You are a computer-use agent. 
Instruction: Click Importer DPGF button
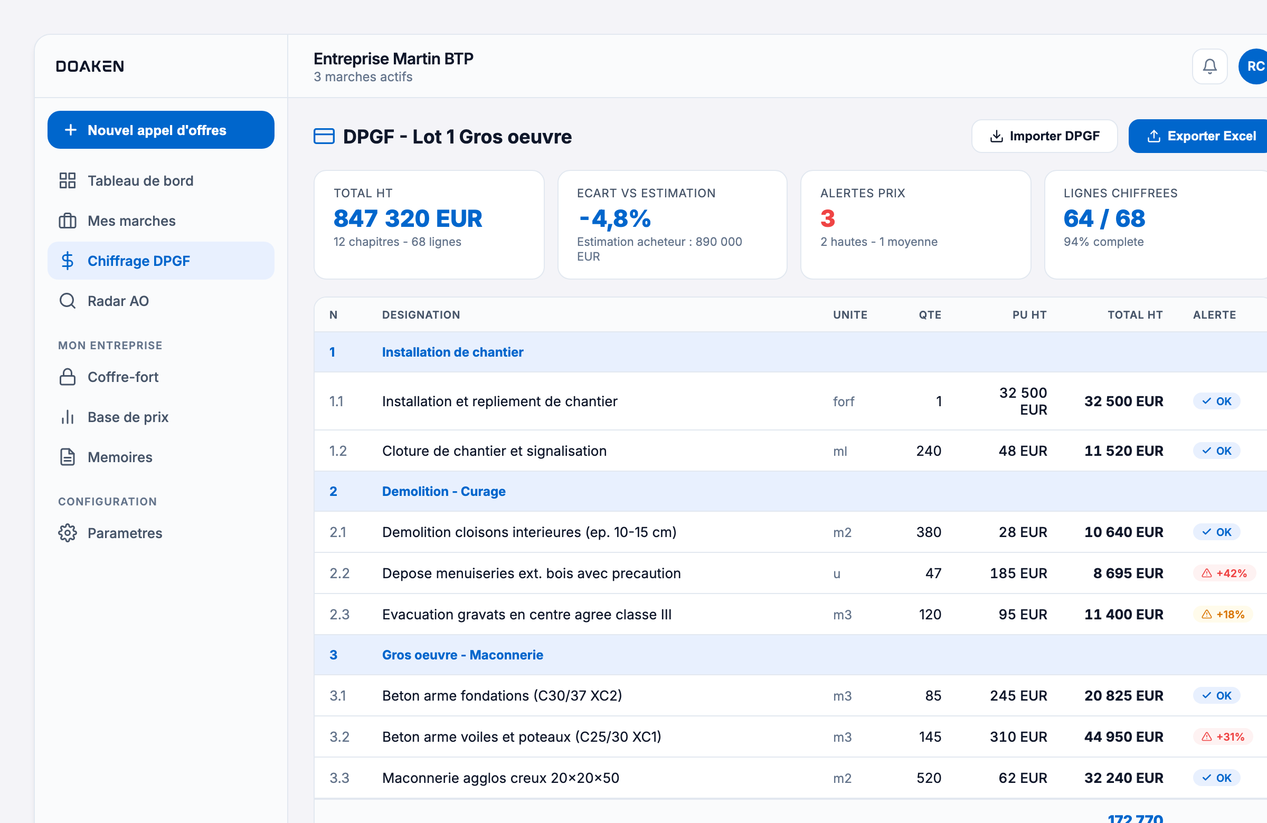pos(1044,136)
